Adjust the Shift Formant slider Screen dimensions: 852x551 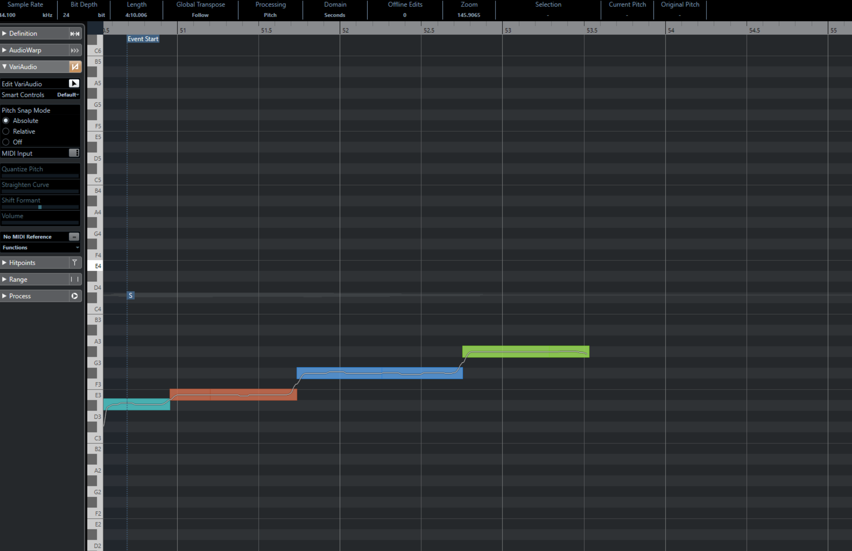click(40, 207)
